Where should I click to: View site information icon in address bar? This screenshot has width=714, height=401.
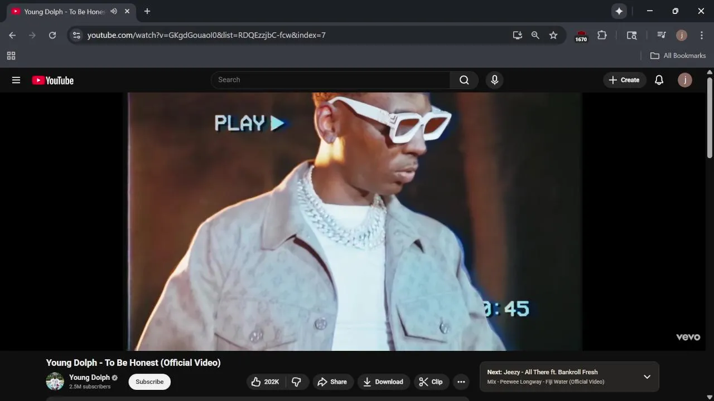tap(76, 35)
